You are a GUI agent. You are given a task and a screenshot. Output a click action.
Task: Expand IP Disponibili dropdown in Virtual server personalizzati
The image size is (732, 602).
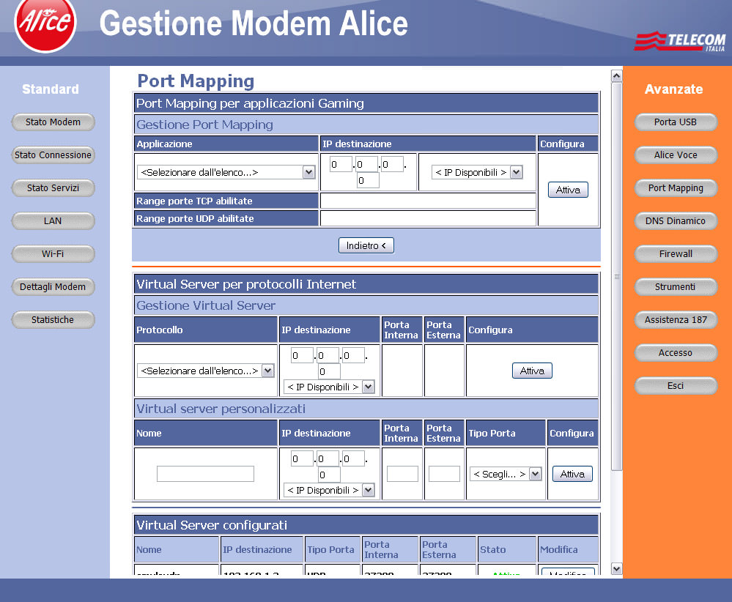coord(329,490)
